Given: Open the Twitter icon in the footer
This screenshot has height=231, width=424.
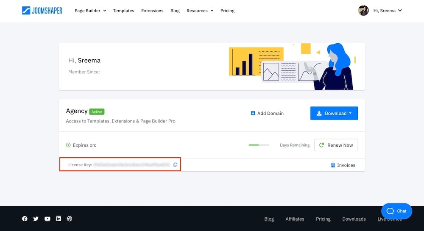Looking at the screenshot, I should point(36,219).
